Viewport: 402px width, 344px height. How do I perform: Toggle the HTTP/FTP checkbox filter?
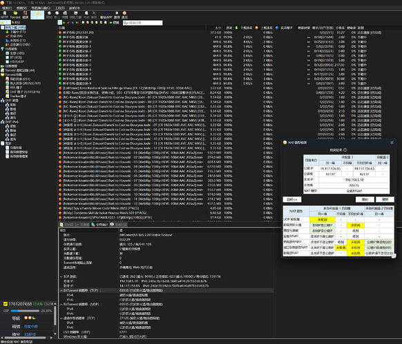pos(8,61)
